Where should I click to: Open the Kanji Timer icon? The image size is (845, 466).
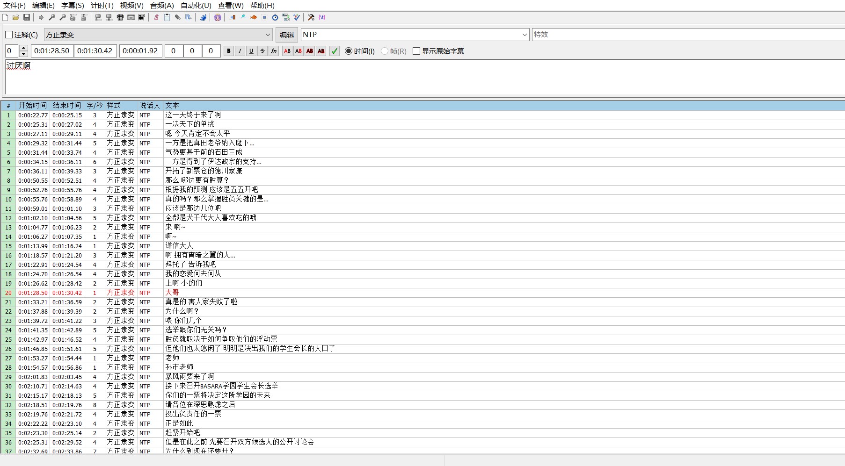286,17
